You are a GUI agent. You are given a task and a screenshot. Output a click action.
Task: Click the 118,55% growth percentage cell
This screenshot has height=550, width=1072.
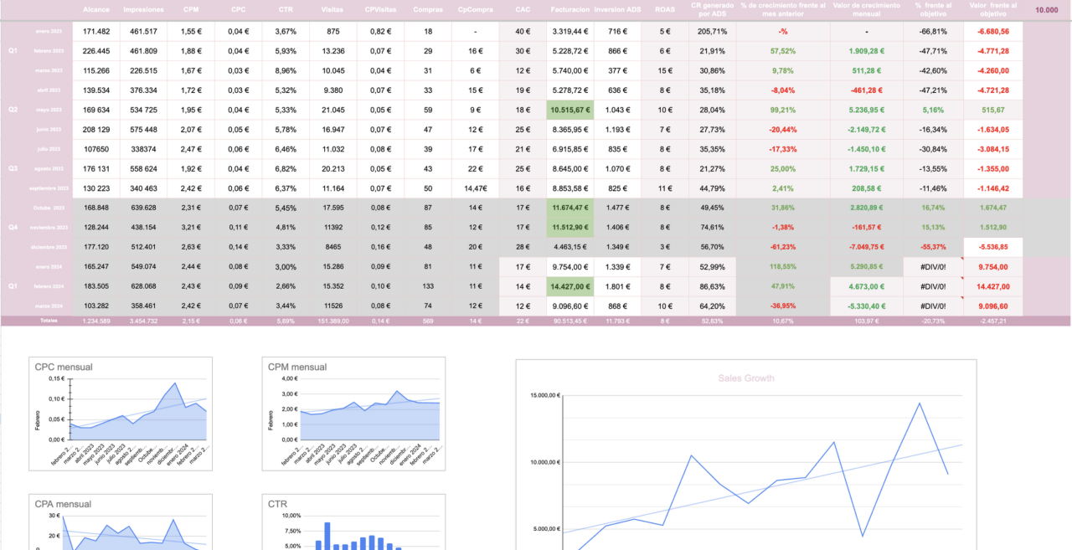click(782, 267)
